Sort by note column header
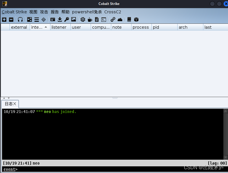This screenshot has height=173, width=228. pyautogui.click(x=121, y=27)
